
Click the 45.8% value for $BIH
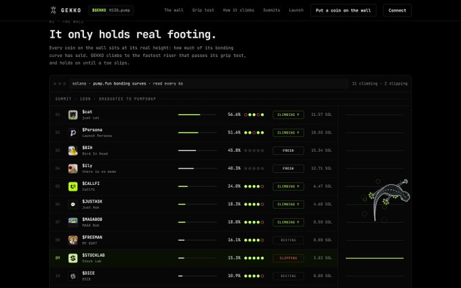tap(234, 150)
